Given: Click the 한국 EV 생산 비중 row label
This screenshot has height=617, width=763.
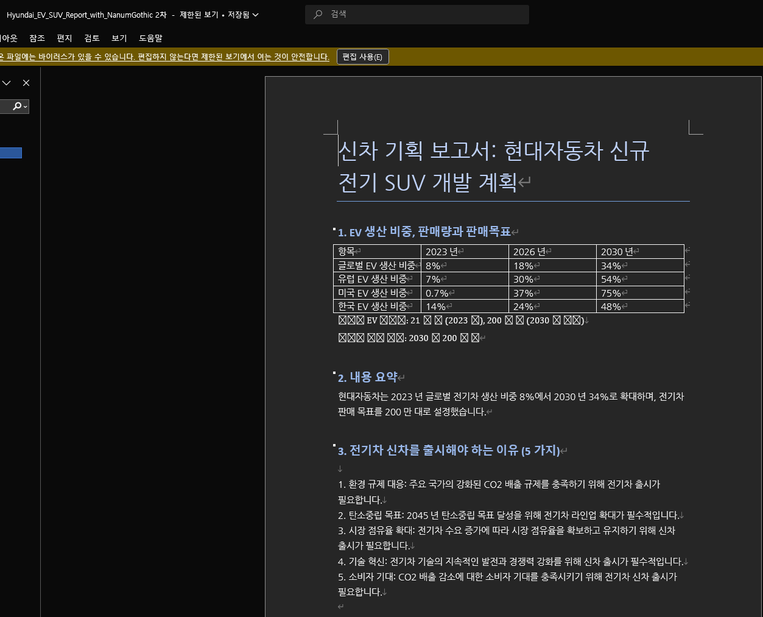Looking at the screenshot, I should [x=377, y=306].
